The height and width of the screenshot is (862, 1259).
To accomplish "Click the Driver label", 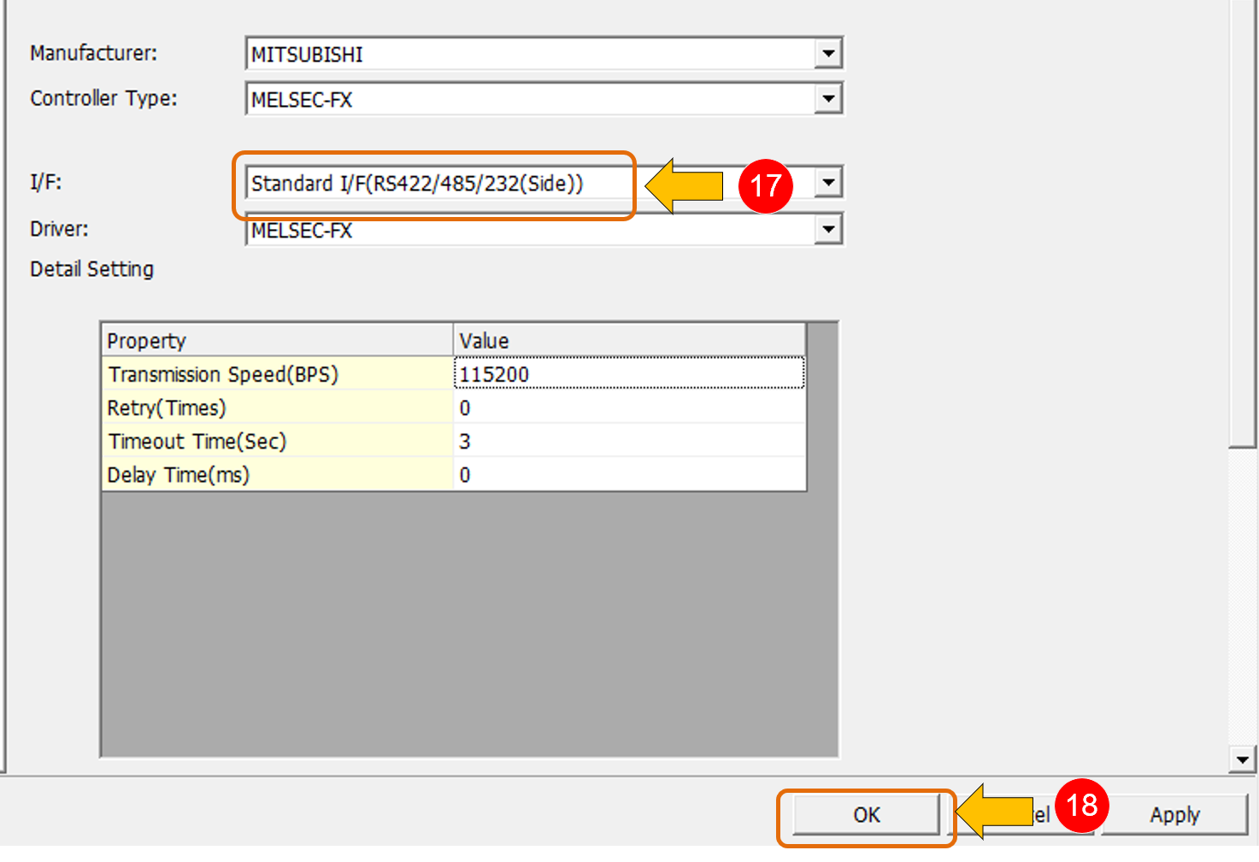I will click(59, 229).
